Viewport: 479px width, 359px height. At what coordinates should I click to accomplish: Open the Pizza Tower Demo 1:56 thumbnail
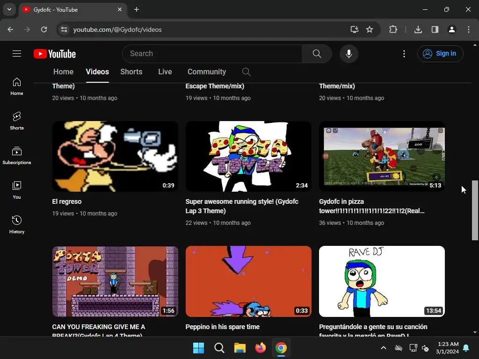(x=115, y=281)
